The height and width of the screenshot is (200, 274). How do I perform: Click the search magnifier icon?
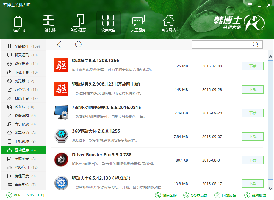(255, 44)
